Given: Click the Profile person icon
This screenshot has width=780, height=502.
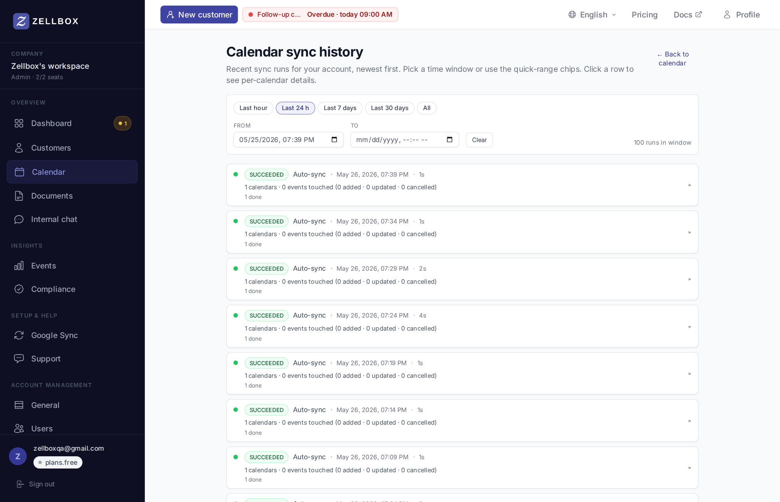Looking at the screenshot, I should pos(727,15).
